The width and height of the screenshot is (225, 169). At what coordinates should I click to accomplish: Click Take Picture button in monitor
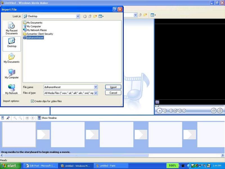click(x=220, y=111)
